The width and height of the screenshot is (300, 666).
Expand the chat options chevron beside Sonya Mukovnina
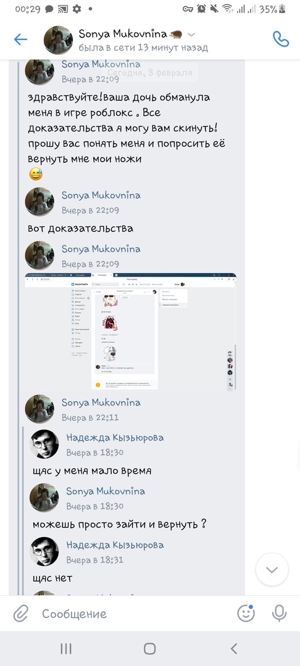click(x=191, y=35)
